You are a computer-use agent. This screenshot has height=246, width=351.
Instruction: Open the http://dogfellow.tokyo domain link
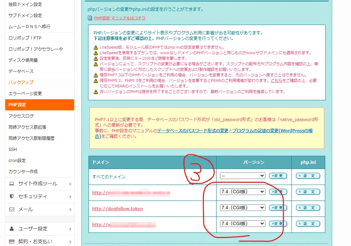(117, 209)
